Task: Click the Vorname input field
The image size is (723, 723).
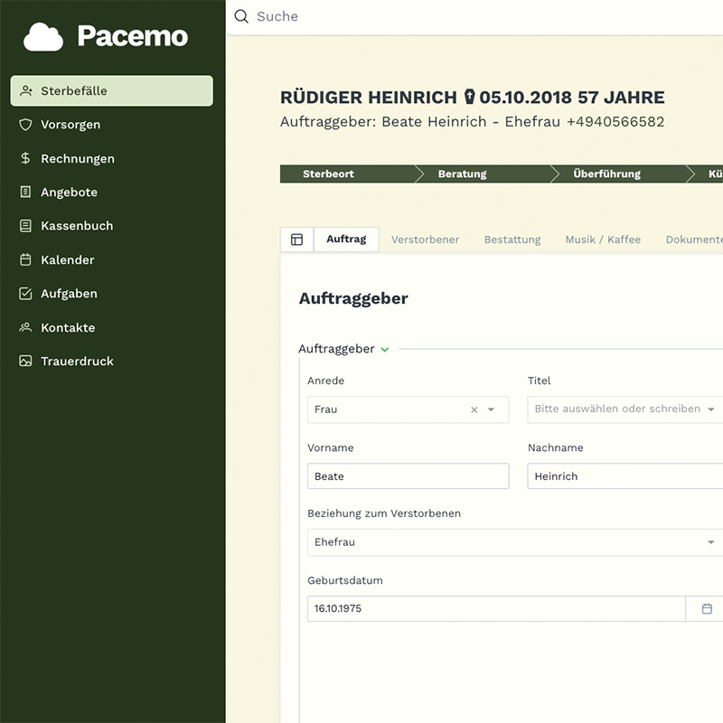Action: (408, 476)
